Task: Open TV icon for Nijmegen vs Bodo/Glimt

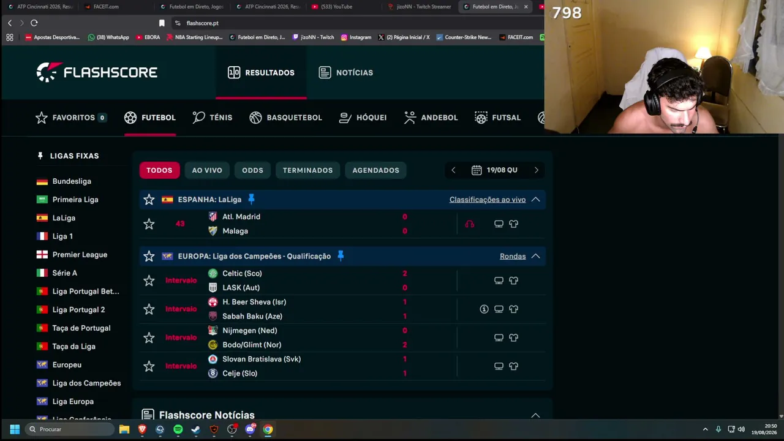Action: tap(499, 337)
